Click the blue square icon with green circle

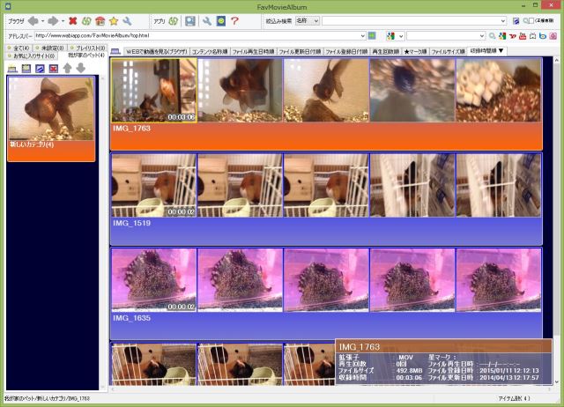click(221, 21)
